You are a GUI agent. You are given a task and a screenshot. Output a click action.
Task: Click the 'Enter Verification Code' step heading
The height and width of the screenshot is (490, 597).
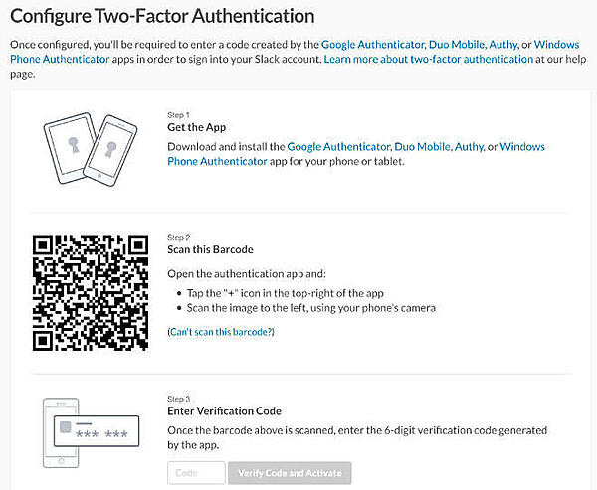tap(224, 410)
